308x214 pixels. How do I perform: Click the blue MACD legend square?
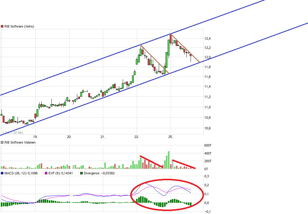point(2,173)
